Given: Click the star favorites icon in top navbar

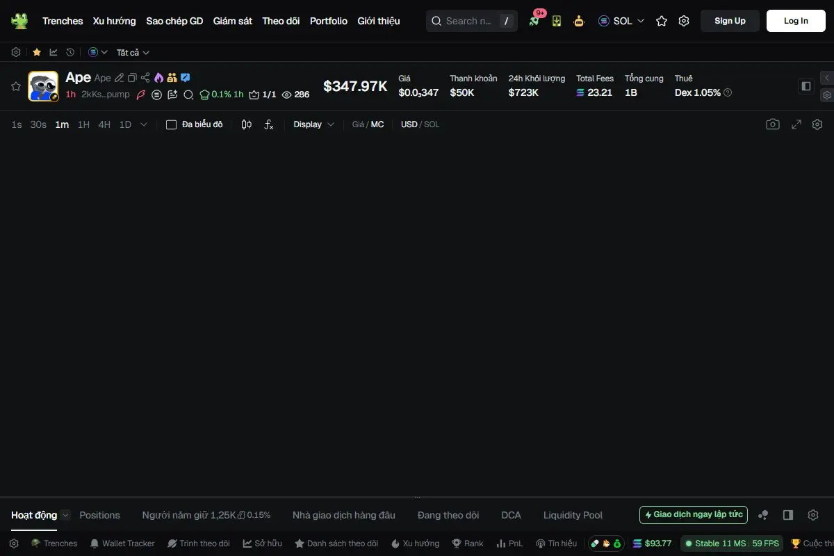Looking at the screenshot, I should tap(662, 21).
